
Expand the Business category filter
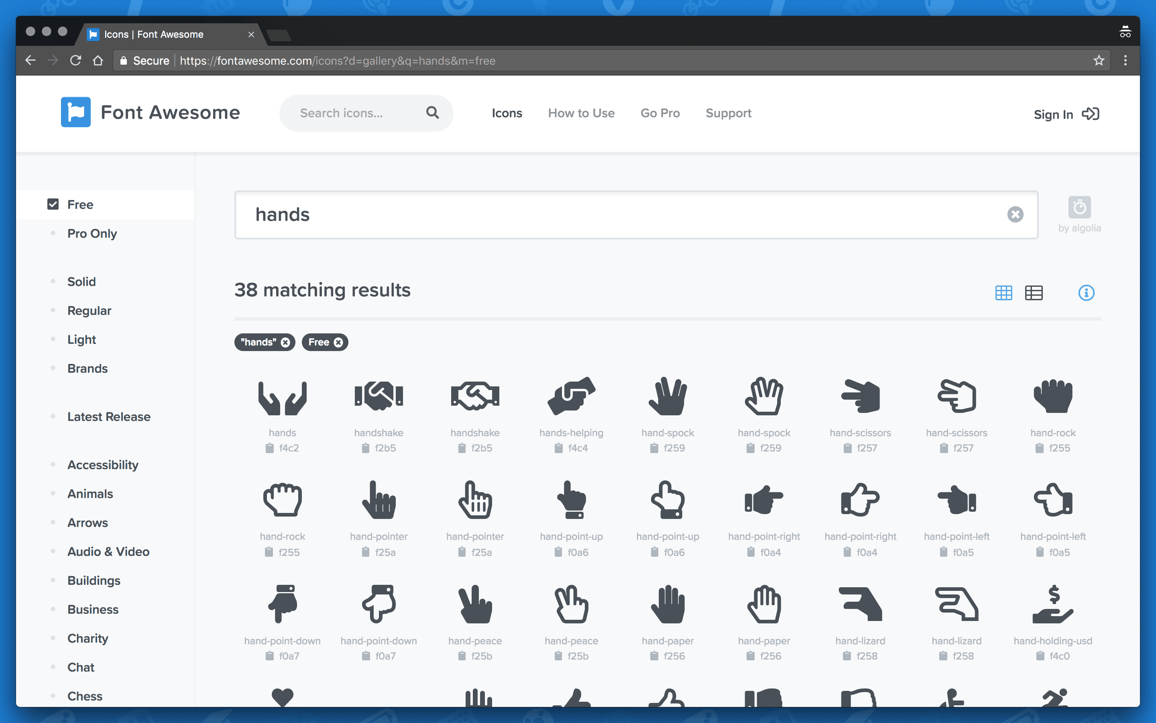(x=92, y=609)
